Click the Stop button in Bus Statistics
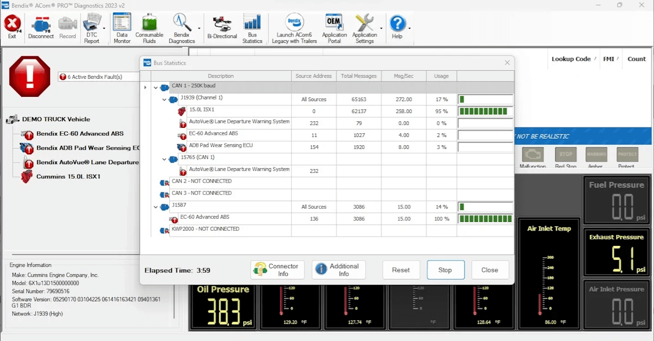654x341 pixels. [445, 270]
